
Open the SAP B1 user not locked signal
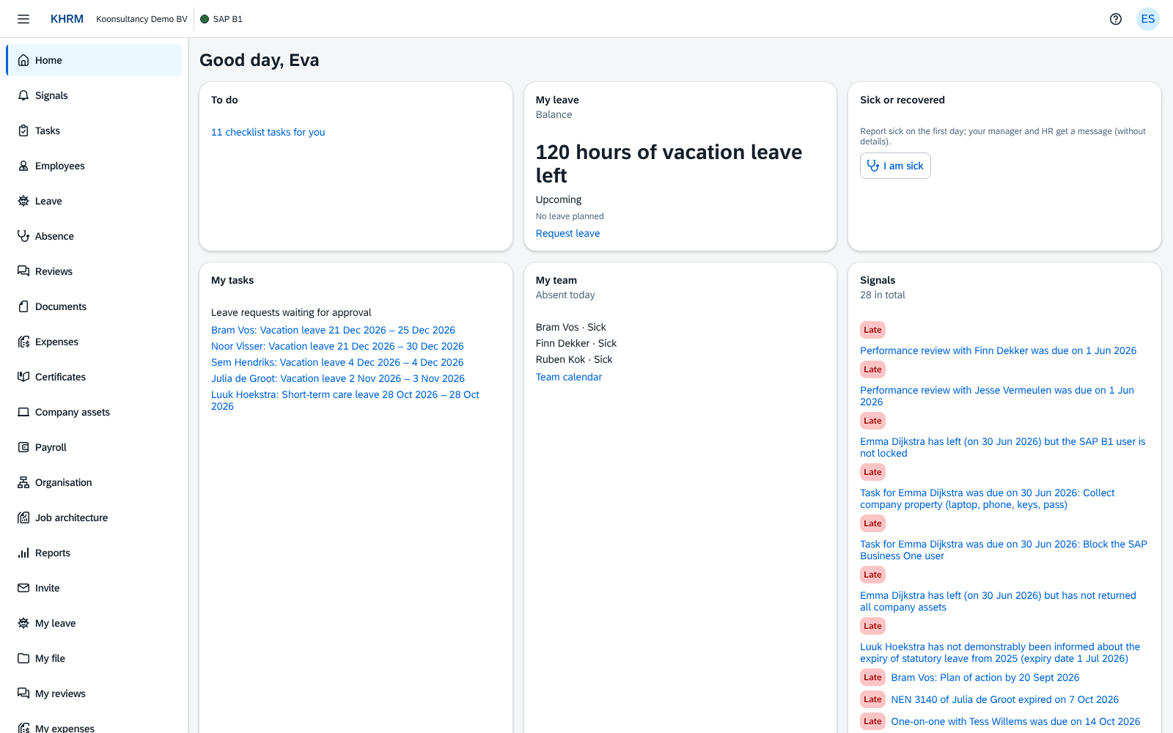coord(1002,447)
